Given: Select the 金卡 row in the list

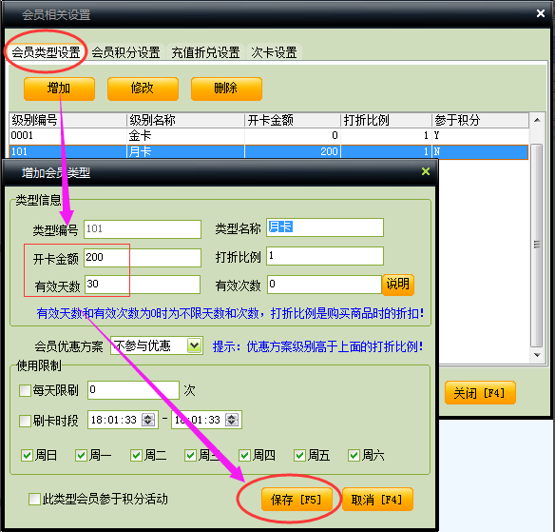Looking at the screenshot, I should [x=269, y=135].
